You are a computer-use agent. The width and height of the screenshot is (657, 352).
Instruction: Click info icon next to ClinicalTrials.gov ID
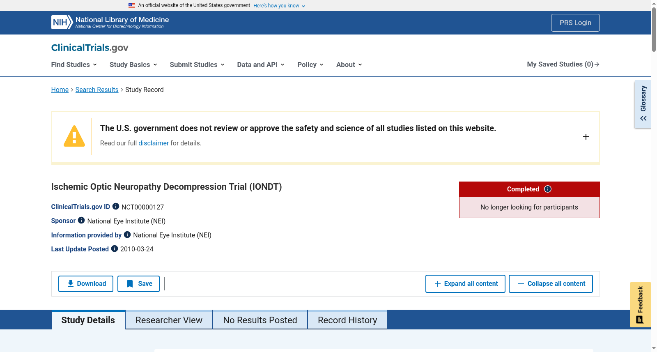click(x=116, y=206)
